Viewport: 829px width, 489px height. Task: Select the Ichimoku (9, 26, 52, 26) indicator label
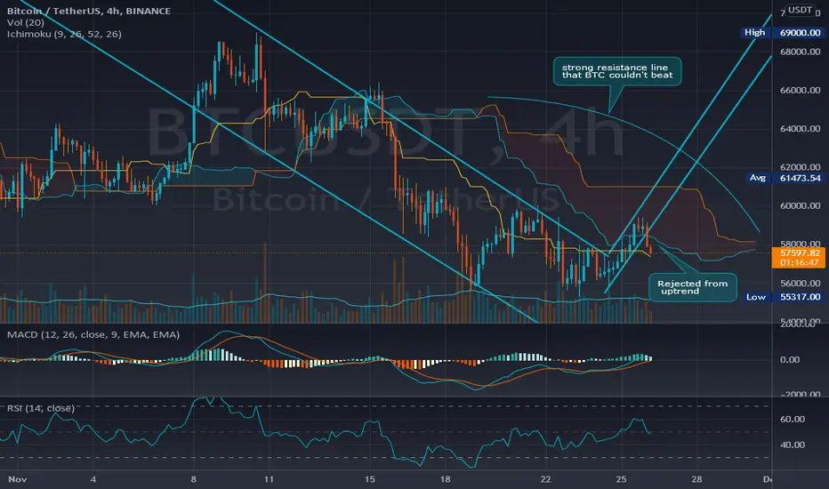click(x=64, y=34)
